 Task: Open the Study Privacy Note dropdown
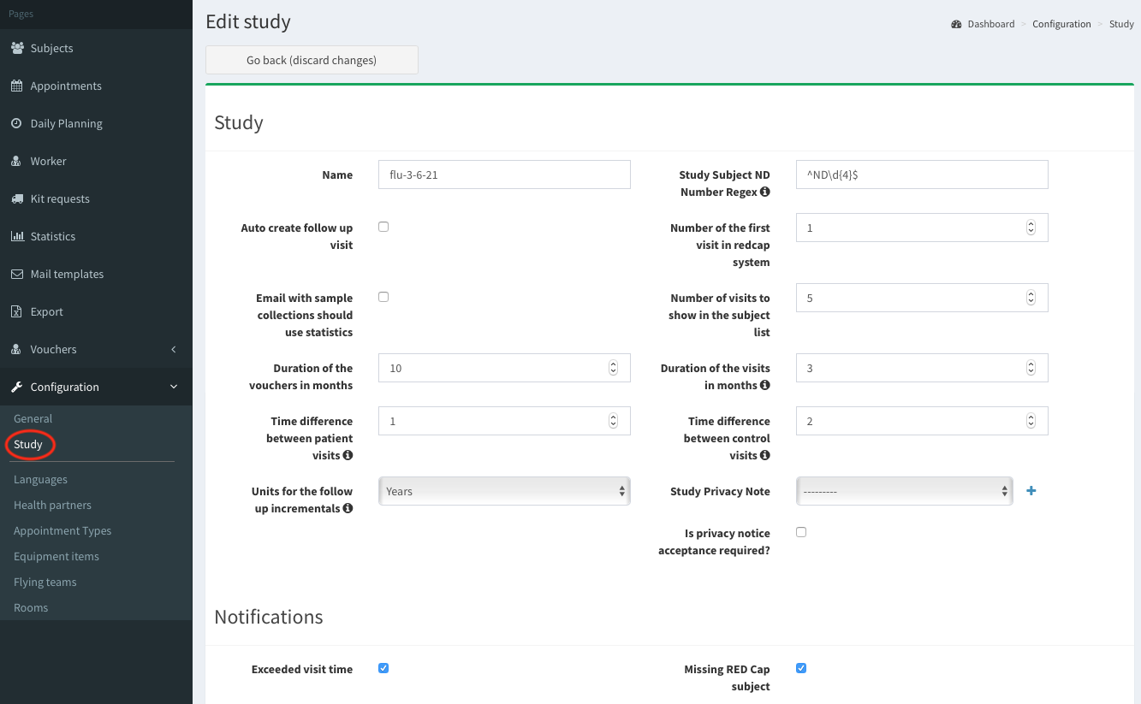[x=904, y=492]
